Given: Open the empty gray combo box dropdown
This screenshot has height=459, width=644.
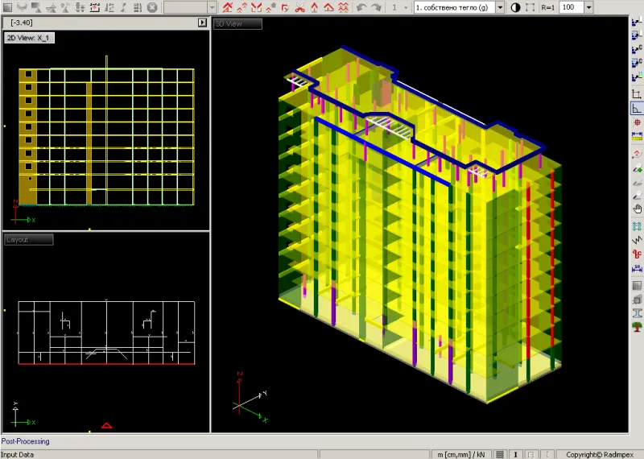Looking at the screenshot, I should 212,7.
